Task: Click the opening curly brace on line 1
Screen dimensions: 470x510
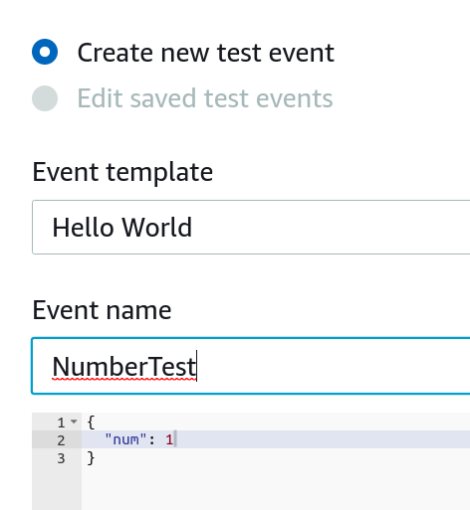Action: pyautogui.click(x=91, y=423)
